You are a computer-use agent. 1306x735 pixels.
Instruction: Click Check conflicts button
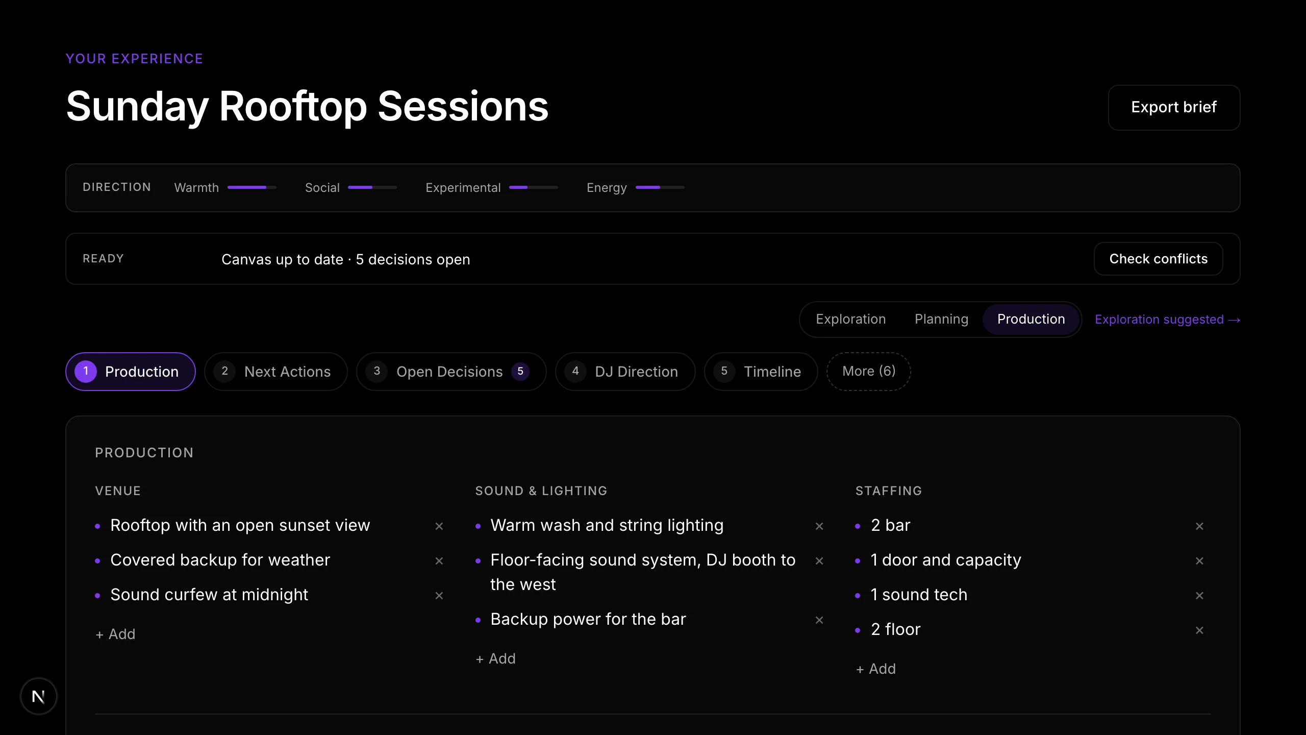tap(1158, 259)
